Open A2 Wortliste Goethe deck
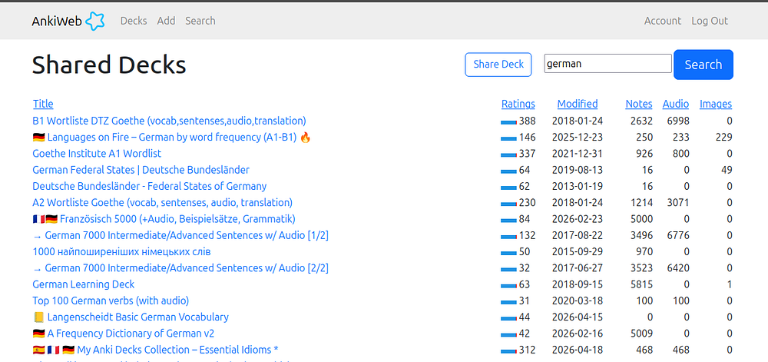Screen dimensions: 768x362 (x=162, y=202)
